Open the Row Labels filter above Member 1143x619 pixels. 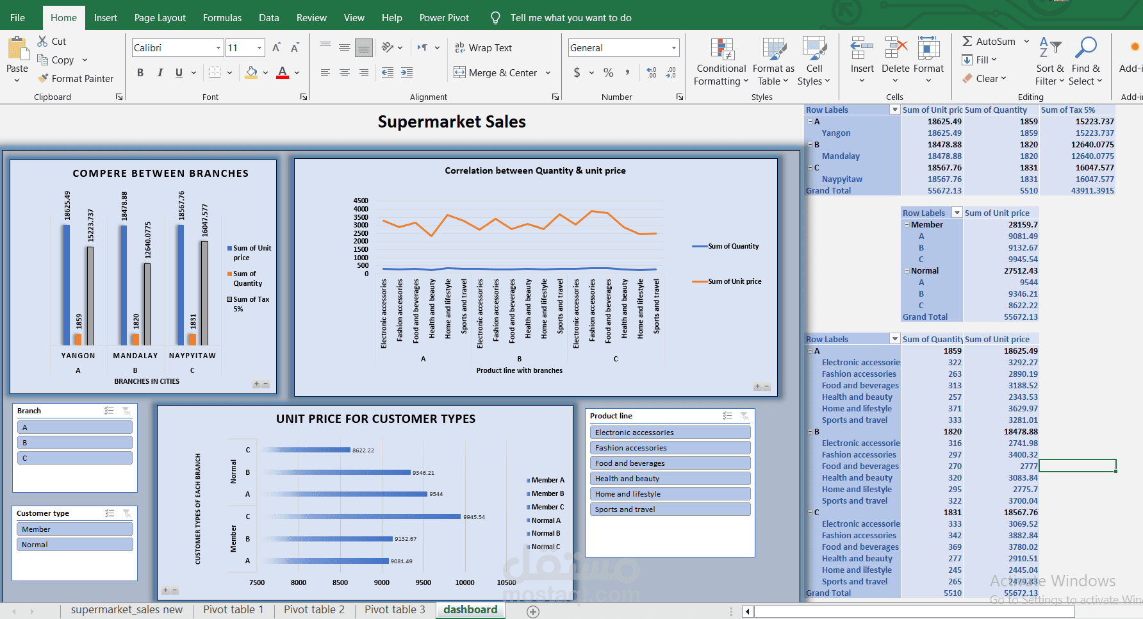957,213
